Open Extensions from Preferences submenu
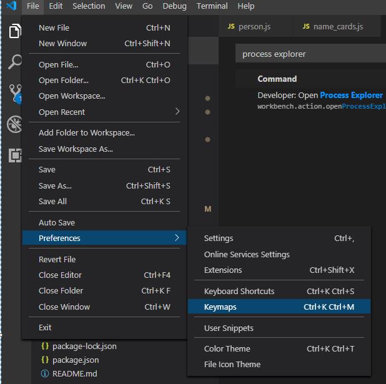The width and height of the screenshot is (386, 384). click(x=279, y=270)
